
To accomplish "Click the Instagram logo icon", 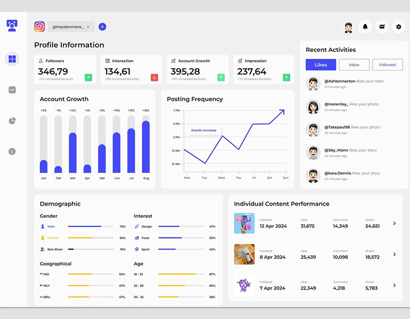I will click(x=39, y=26).
